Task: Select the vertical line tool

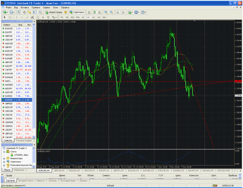Action: (x=16, y=17)
